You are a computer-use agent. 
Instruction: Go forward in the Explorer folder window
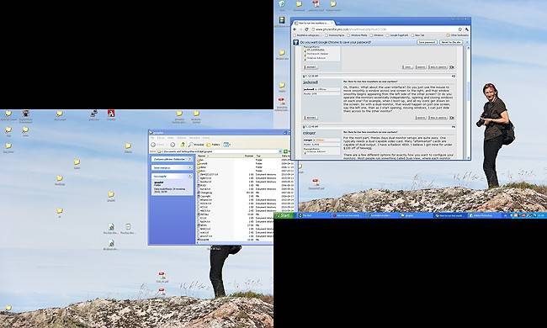[x=173, y=145]
